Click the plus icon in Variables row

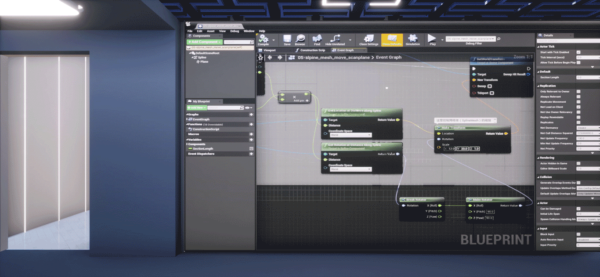(x=251, y=139)
